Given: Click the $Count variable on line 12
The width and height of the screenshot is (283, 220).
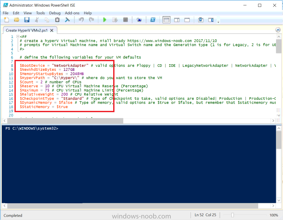Looking at the screenshot, I should 27,82.
